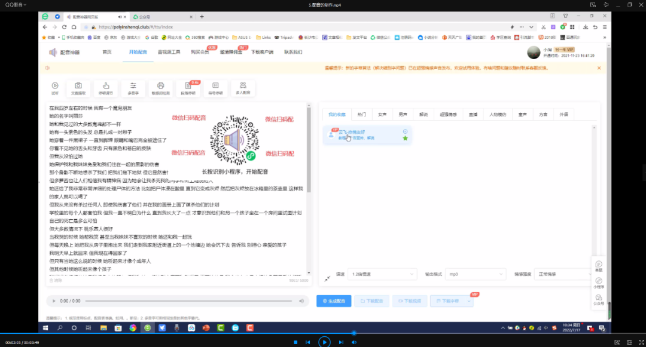Mute QQ影音 player volume
The height and width of the screenshot is (347, 646).
click(x=354, y=342)
